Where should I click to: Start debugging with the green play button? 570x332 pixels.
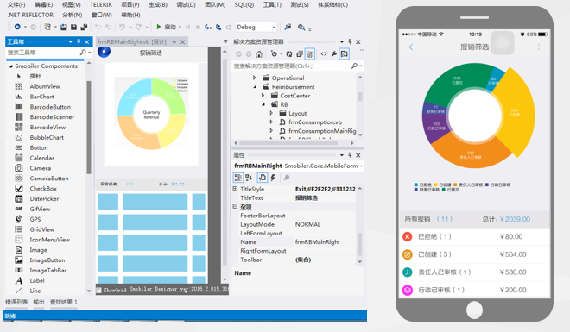(x=159, y=27)
